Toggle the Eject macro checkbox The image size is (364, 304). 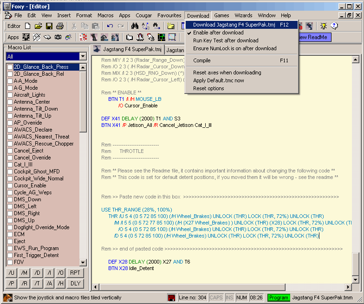click(10, 241)
